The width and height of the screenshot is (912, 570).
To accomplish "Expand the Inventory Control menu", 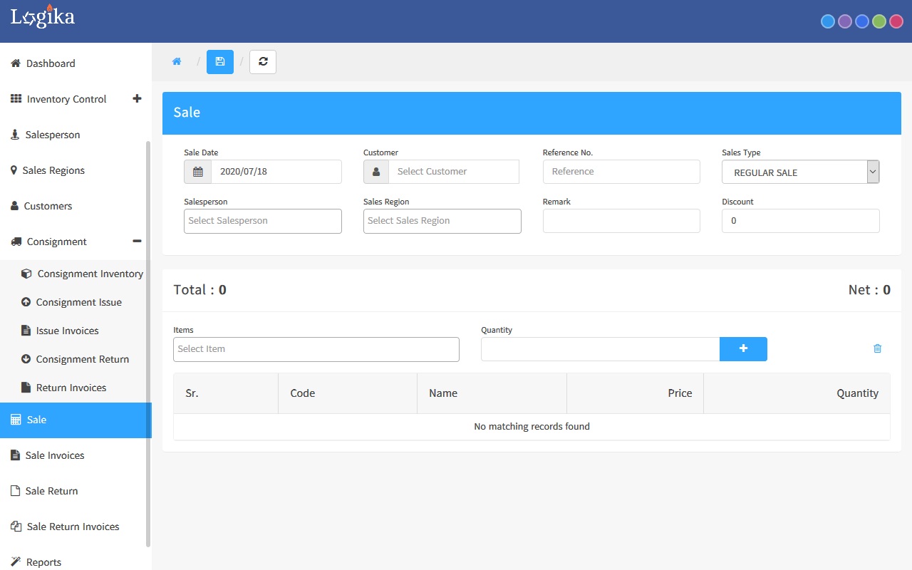I will tap(137, 99).
